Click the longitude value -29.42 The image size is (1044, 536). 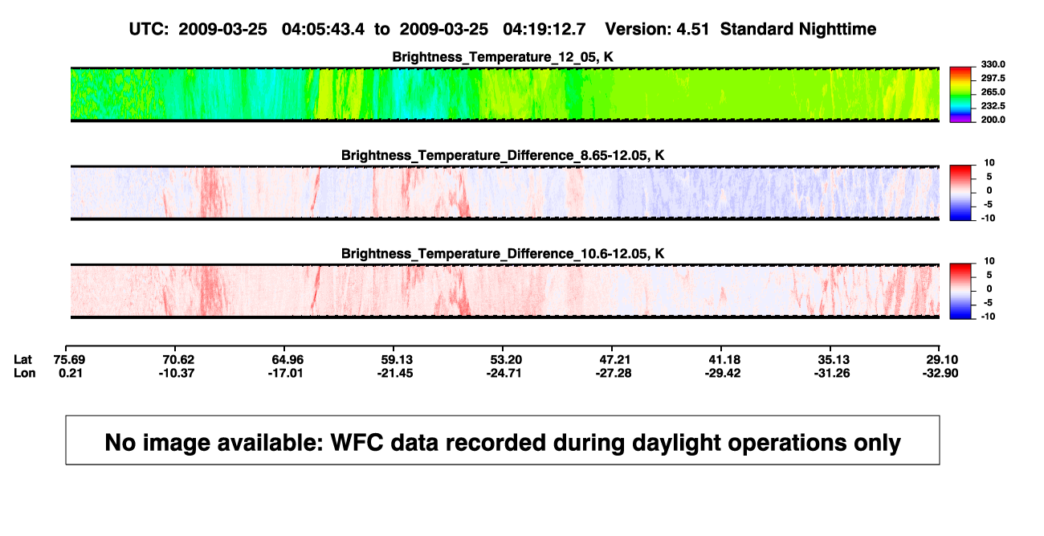(722, 373)
